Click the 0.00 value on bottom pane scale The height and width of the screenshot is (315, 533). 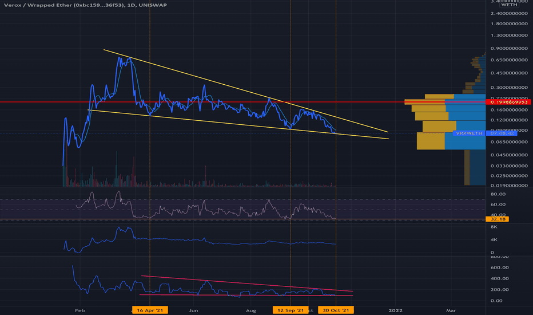(496, 300)
